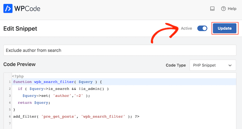Click the 'WPCode' brand text
This screenshot has width=242, height=129.
27,9
